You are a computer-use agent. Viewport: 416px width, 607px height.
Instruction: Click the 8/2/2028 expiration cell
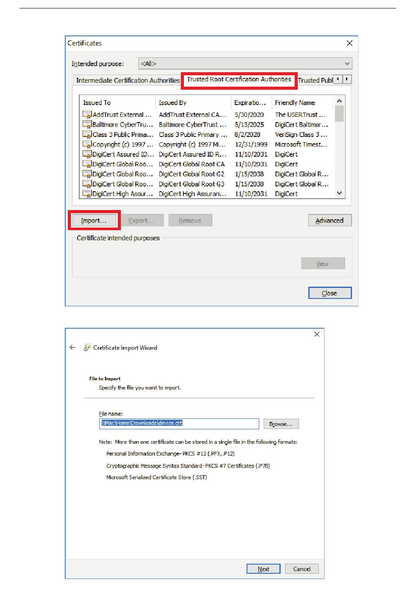coord(247,134)
